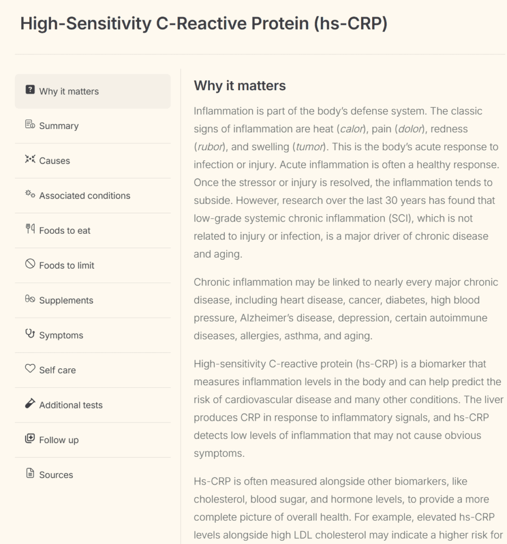The height and width of the screenshot is (544, 507).
Task: Show the Additional tests section
Action: tap(71, 405)
